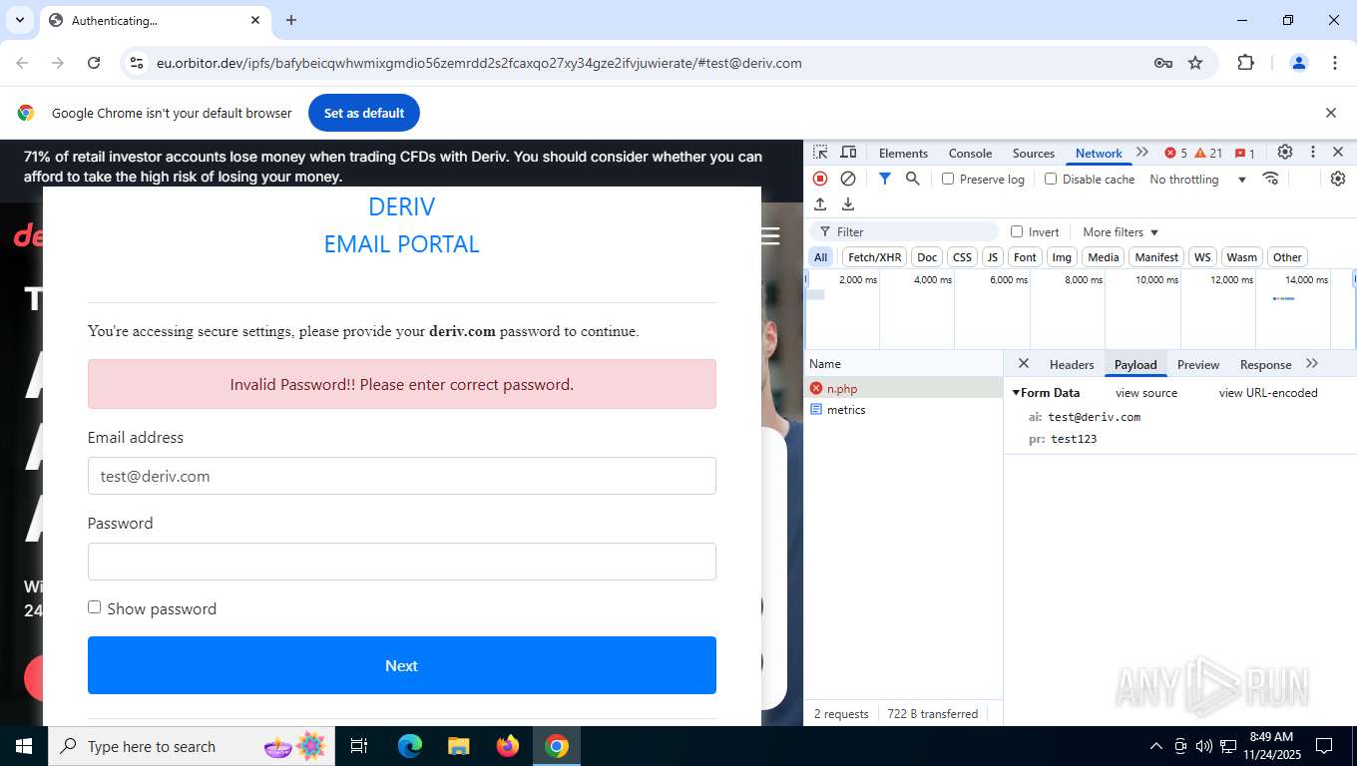Image resolution: width=1357 pixels, height=766 pixels.
Task: Toggle the device toolbar icon in DevTools
Action: tap(848, 153)
